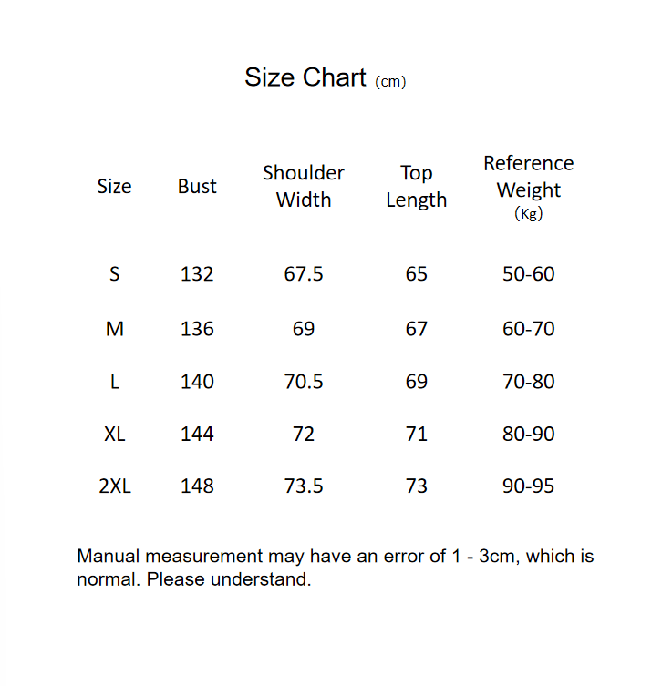Click the bust value 144
The image size is (662, 686).
pos(197,435)
